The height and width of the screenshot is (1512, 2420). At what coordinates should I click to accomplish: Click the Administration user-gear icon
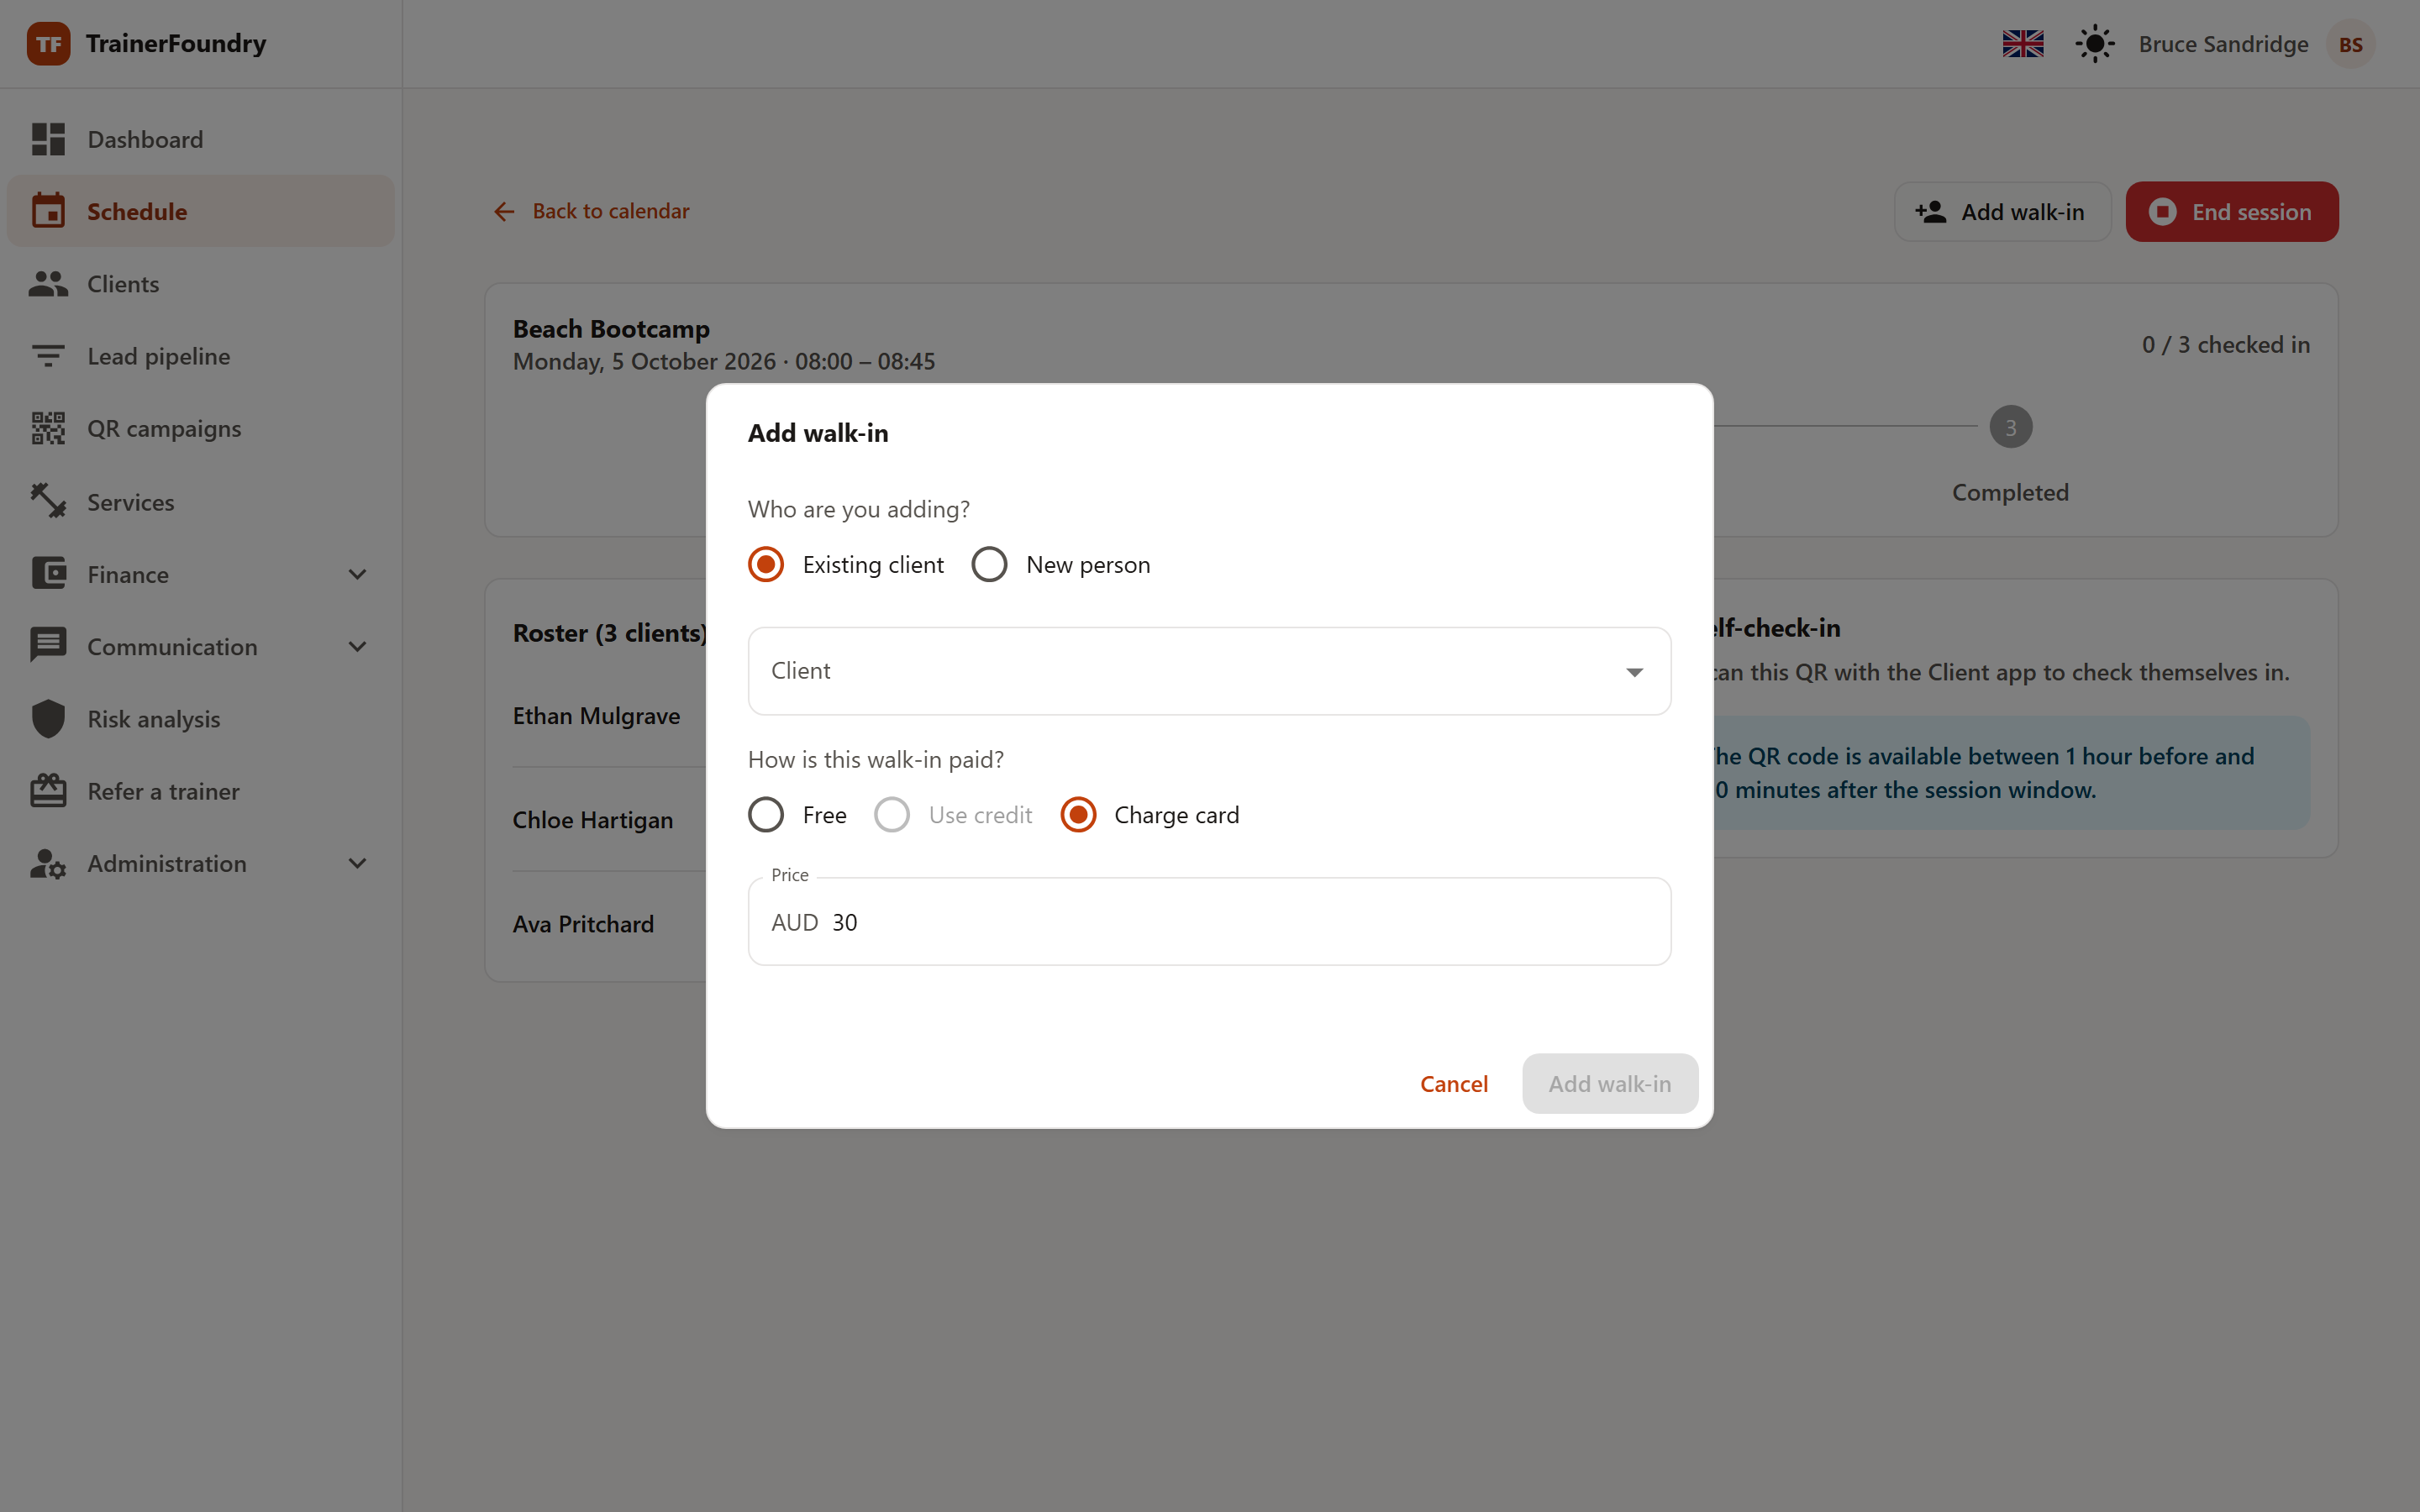pyautogui.click(x=48, y=863)
